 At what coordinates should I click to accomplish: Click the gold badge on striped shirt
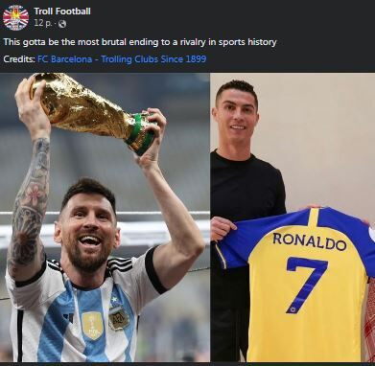(92, 325)
